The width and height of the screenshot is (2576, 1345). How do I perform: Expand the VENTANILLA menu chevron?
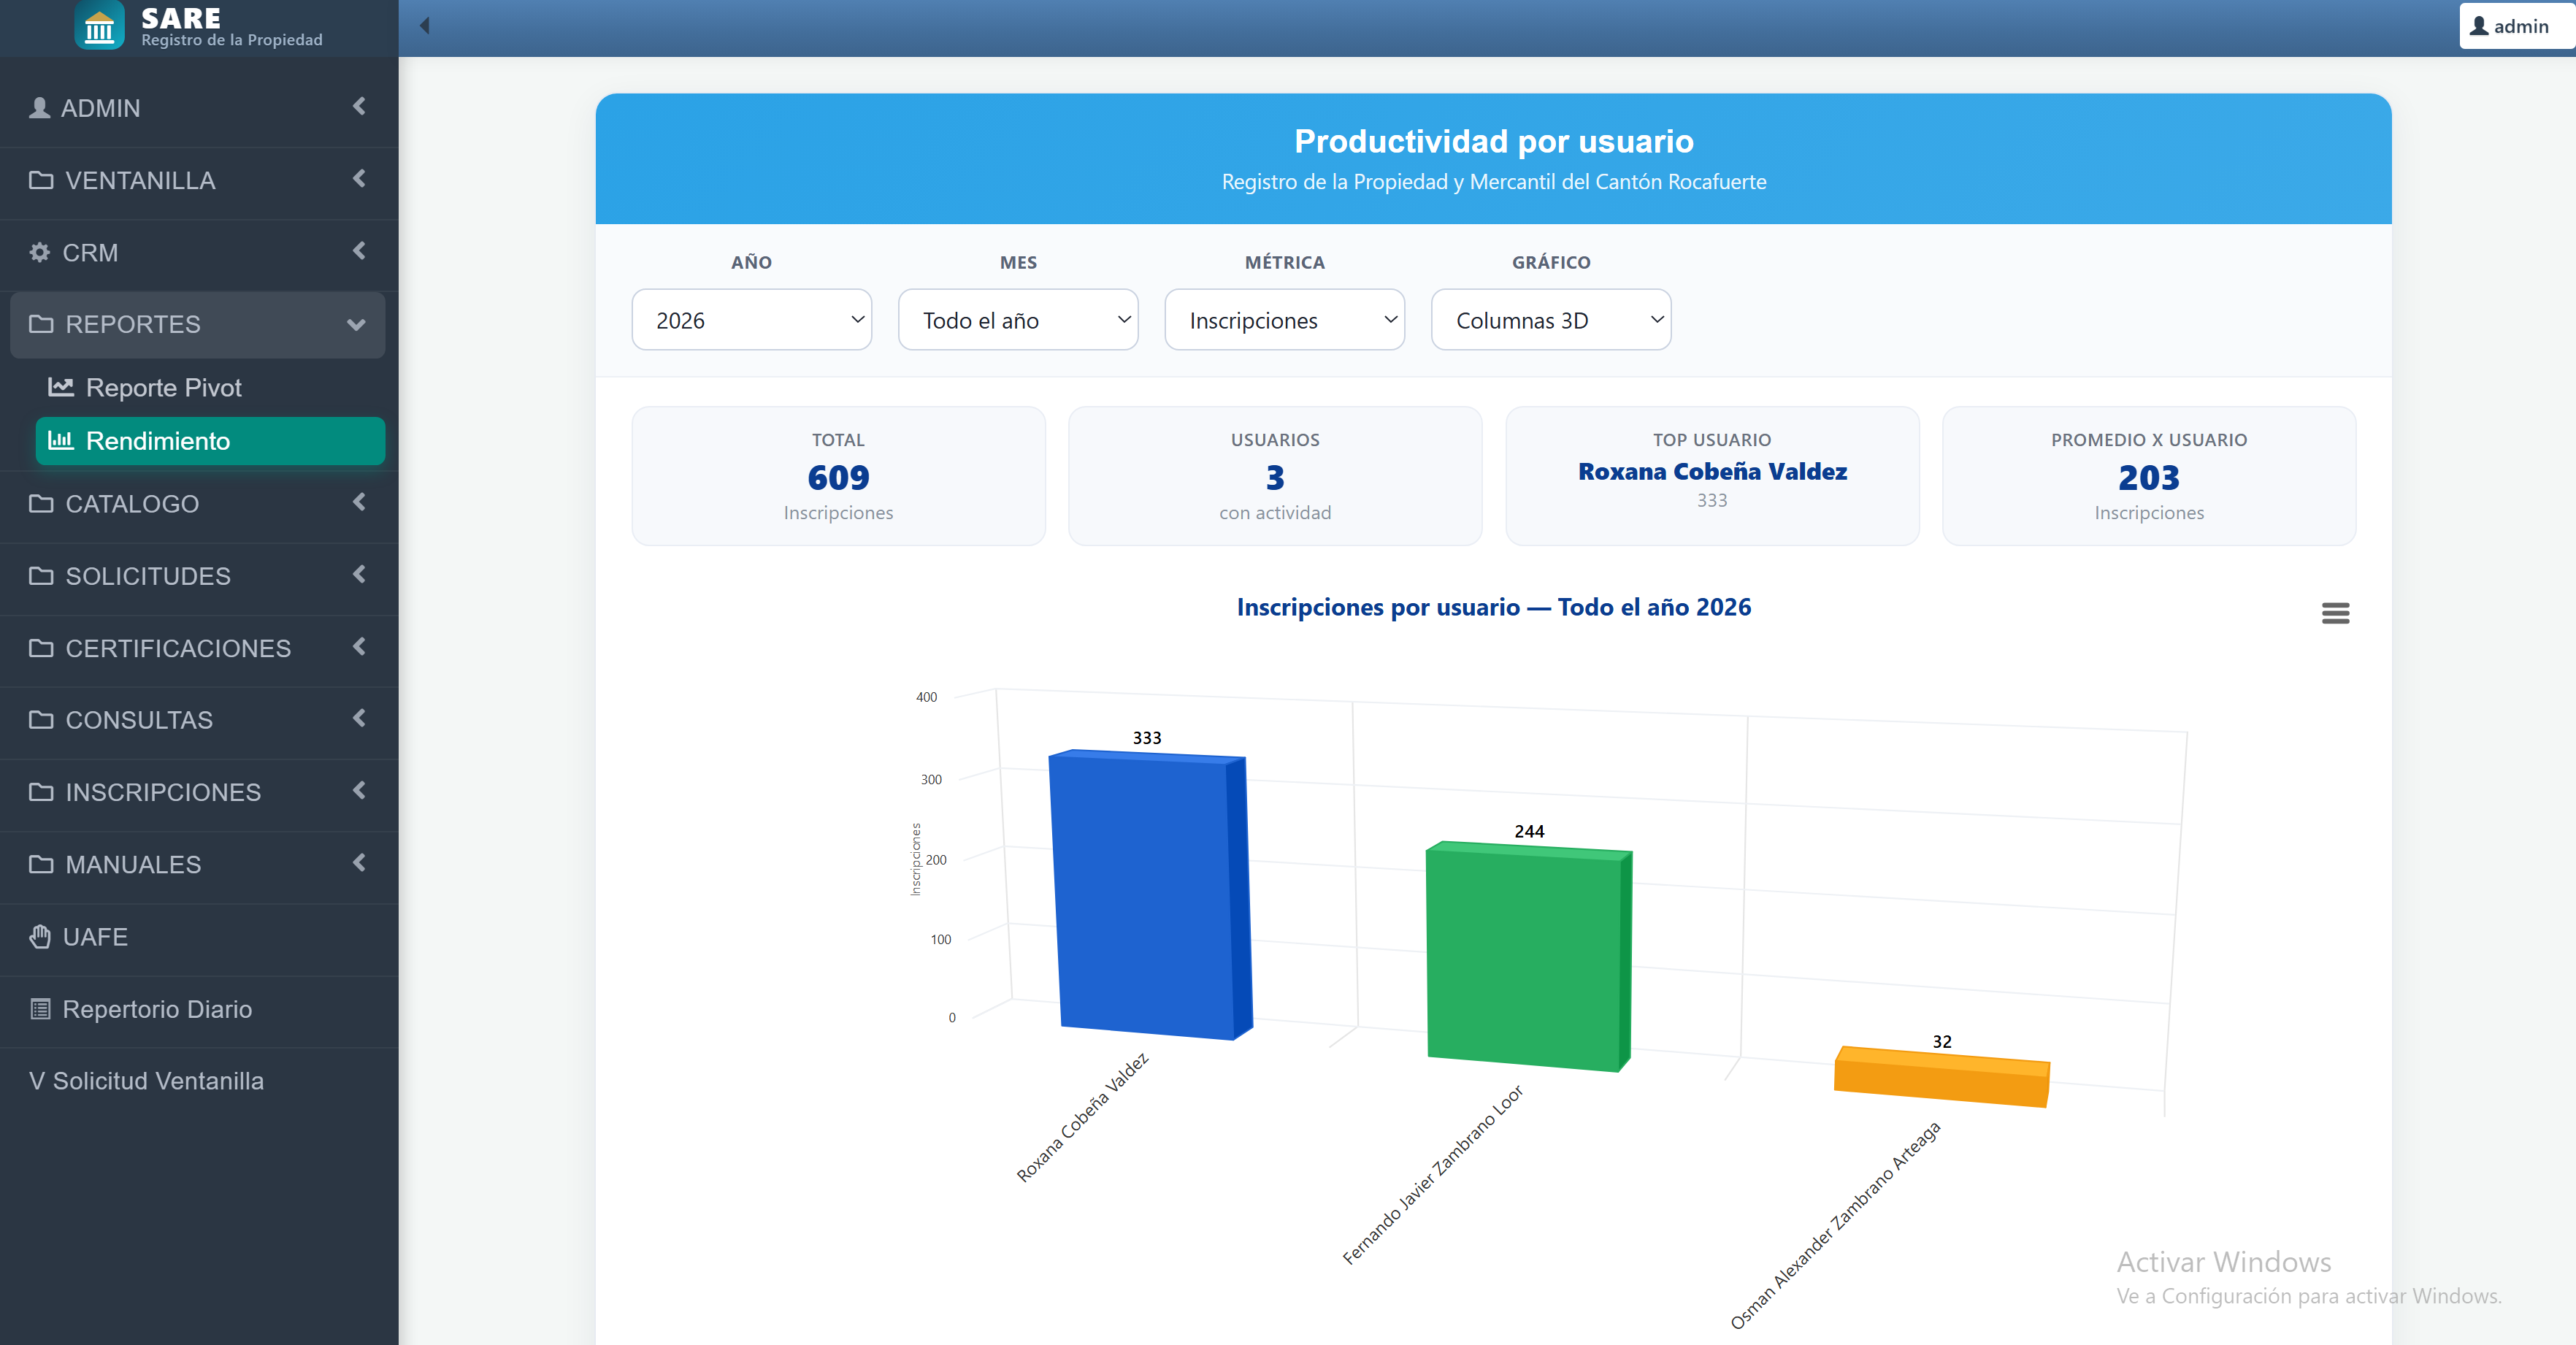click(359, 178)
